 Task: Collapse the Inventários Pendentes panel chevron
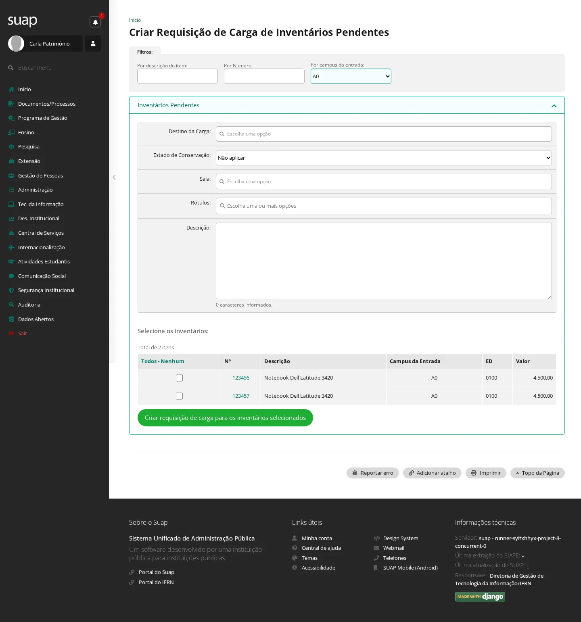click(x=554, y=106)
